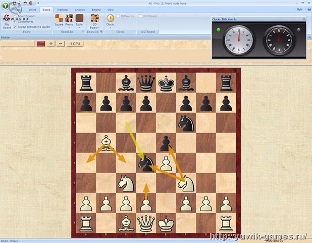Toggle the Coordinates checkbox
Image resolution: width=312 pixels, height=243 pixels.
15,21
